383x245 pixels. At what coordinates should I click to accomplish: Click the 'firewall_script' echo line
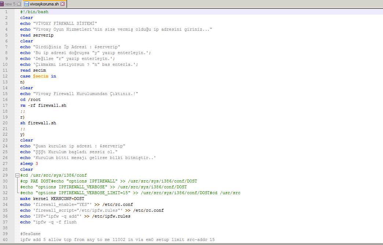pos(92,211)
